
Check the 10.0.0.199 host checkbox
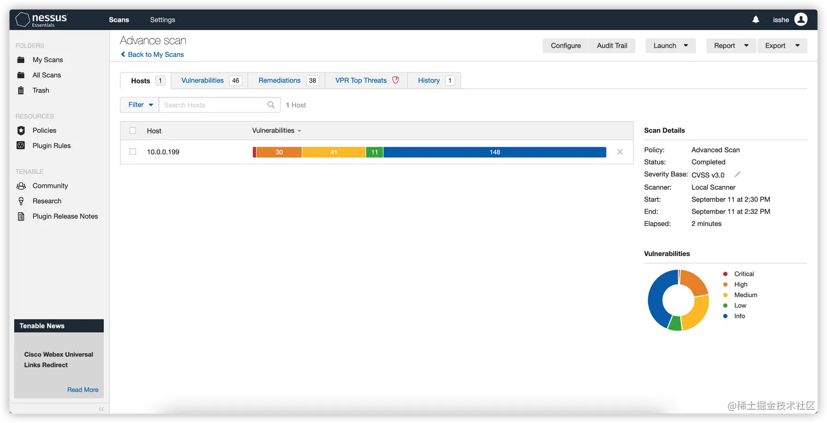click(132, 152)
